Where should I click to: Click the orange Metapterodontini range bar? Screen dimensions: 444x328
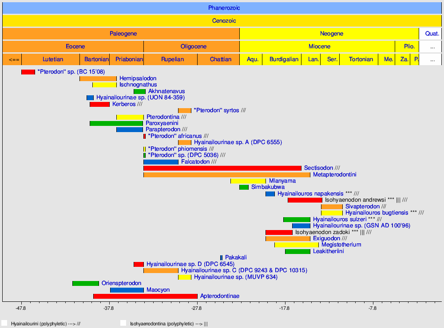[226, 175]
